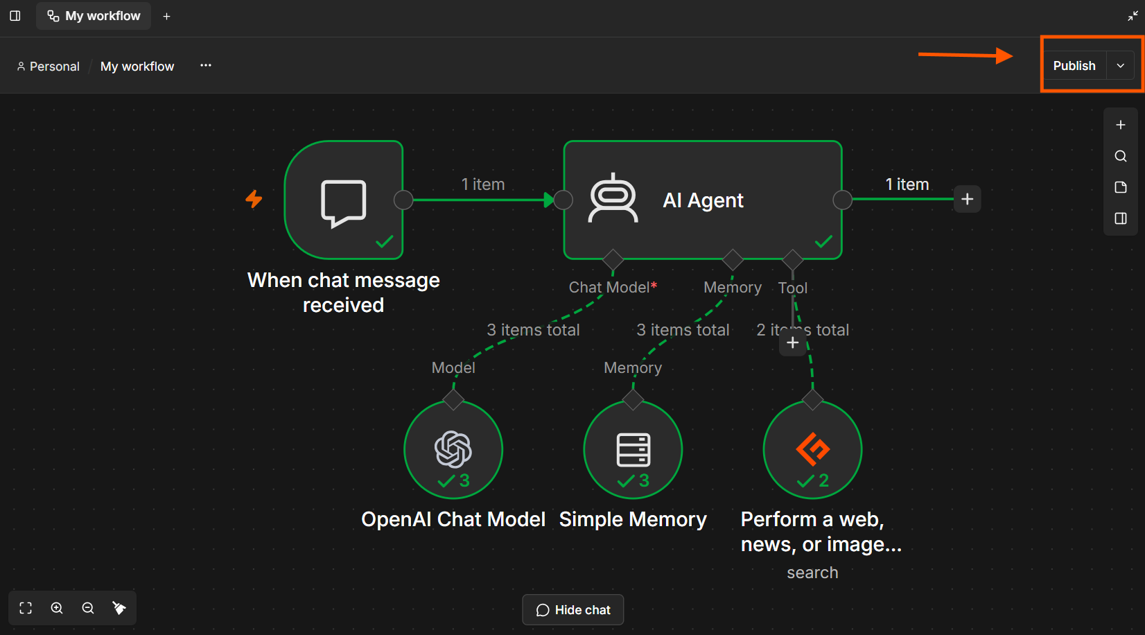
Task: Click the Publish button
Action: tap(1074, 66)
